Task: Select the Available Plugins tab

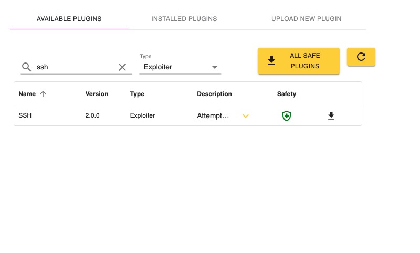Action: click(69, 19)
